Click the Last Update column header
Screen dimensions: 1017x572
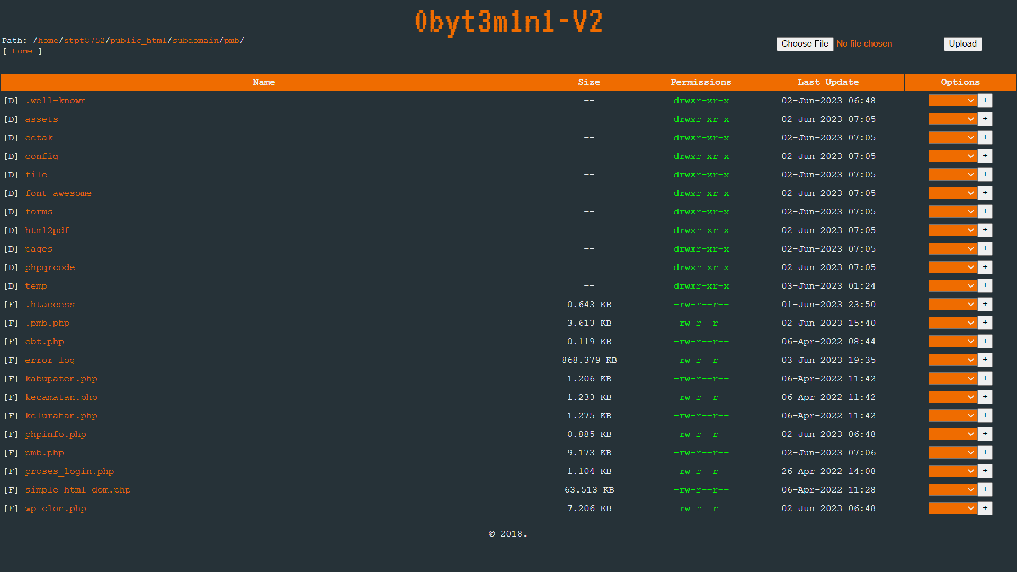pos(828,82)
